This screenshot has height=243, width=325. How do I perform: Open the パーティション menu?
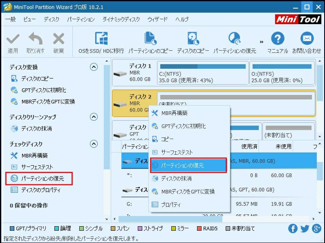[81, 20]
